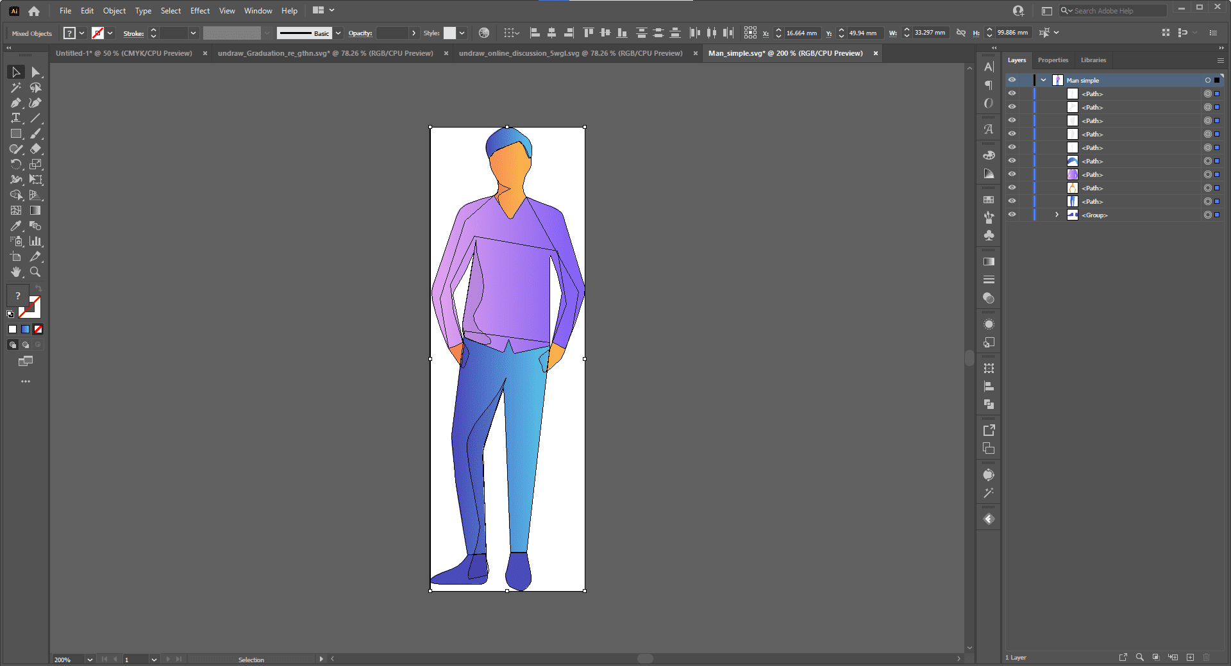
Task: Click the Stroke label link
Action: tap(133, 33)
